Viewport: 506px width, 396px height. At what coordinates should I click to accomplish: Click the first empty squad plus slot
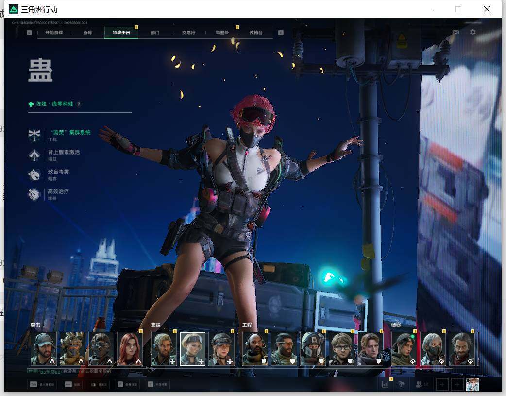point(442,385)
